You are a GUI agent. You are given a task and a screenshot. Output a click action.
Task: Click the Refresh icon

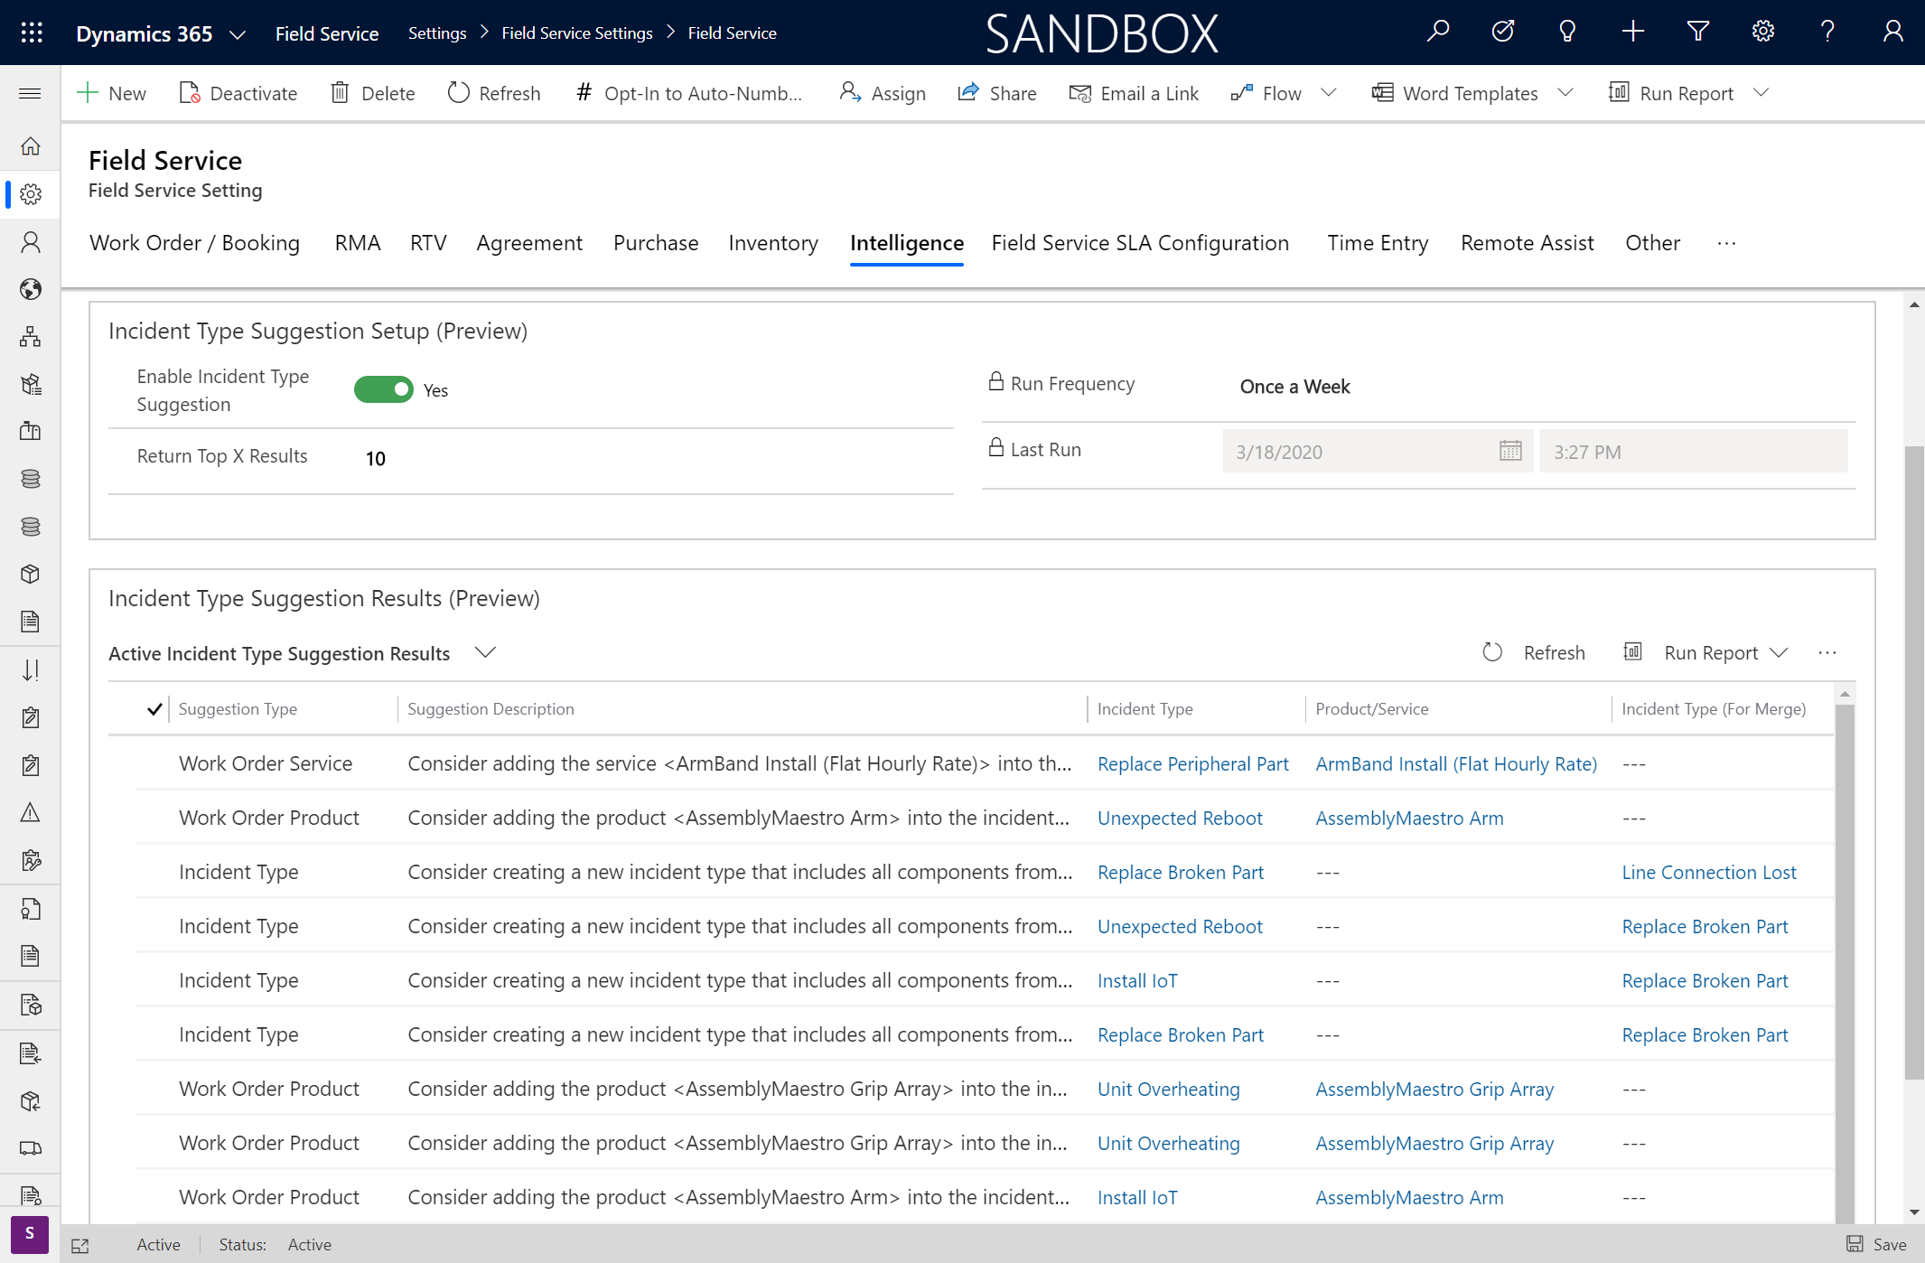tap(1494, 651)
